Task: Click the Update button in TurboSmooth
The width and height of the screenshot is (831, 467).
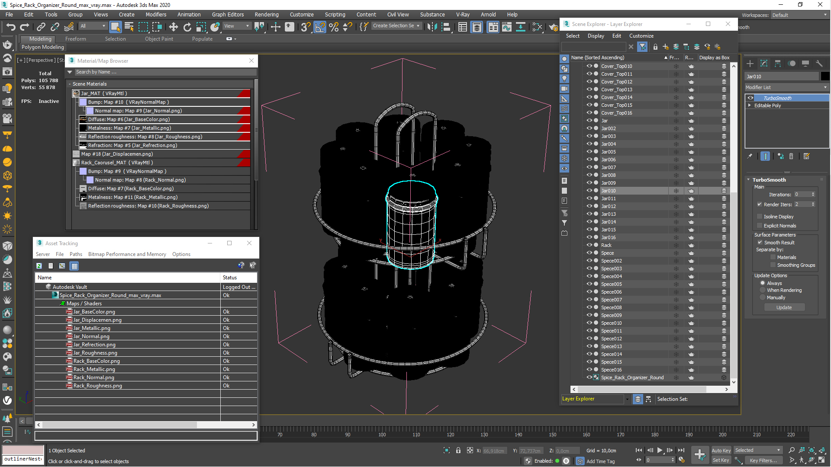Action: (x=785, y=307)
